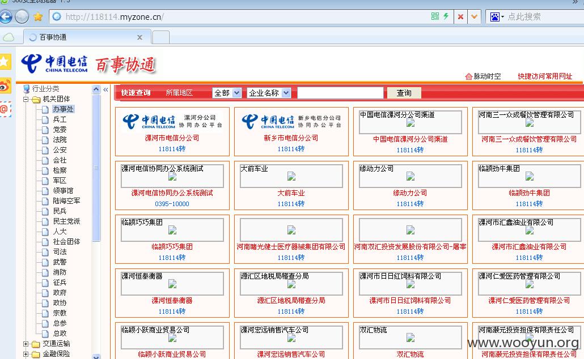The image size is (584, 359).
Task: Select the 百事协通 tab
Action: pyautogui.click(x=87, y=37)
